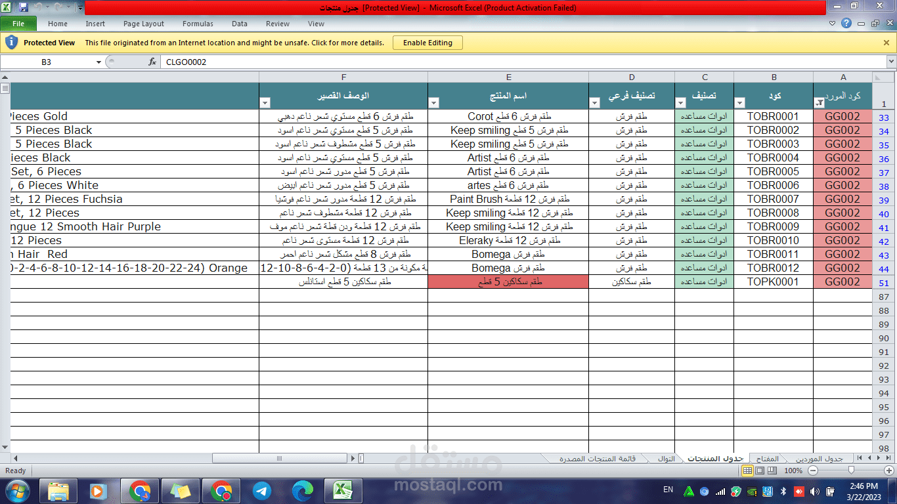
Task: Switch to قائمة المنتجات المصدرة sheet tab
Action: [x=597, y=458]
